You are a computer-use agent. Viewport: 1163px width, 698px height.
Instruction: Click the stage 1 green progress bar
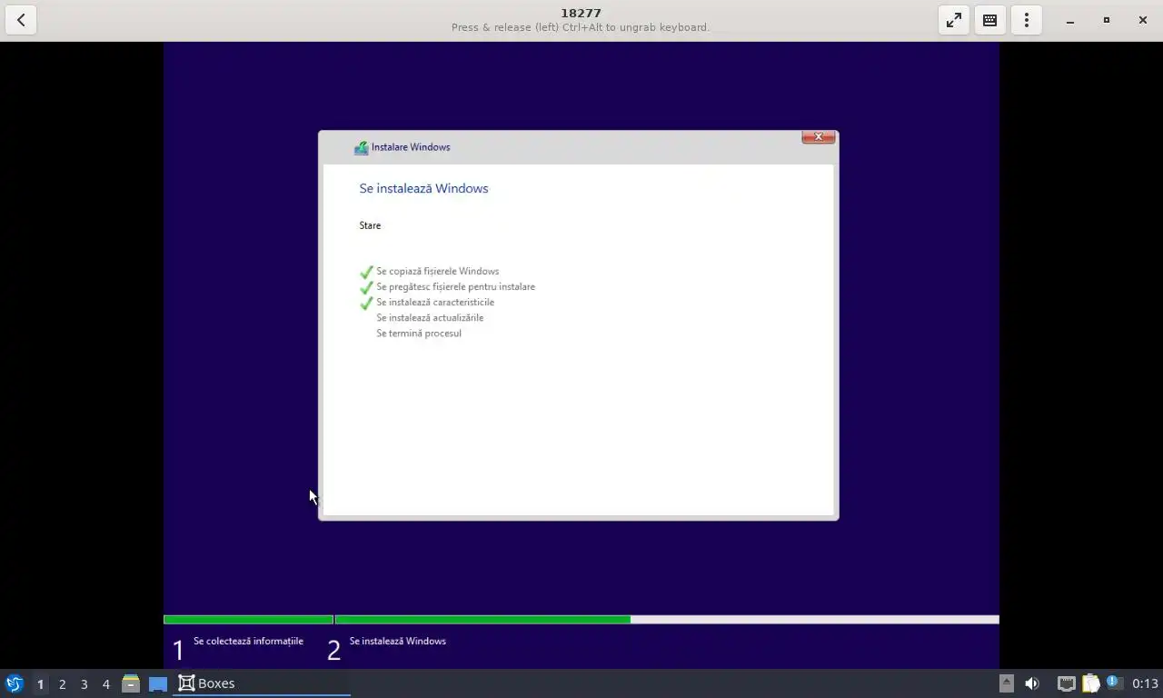[x=248, y=620]
